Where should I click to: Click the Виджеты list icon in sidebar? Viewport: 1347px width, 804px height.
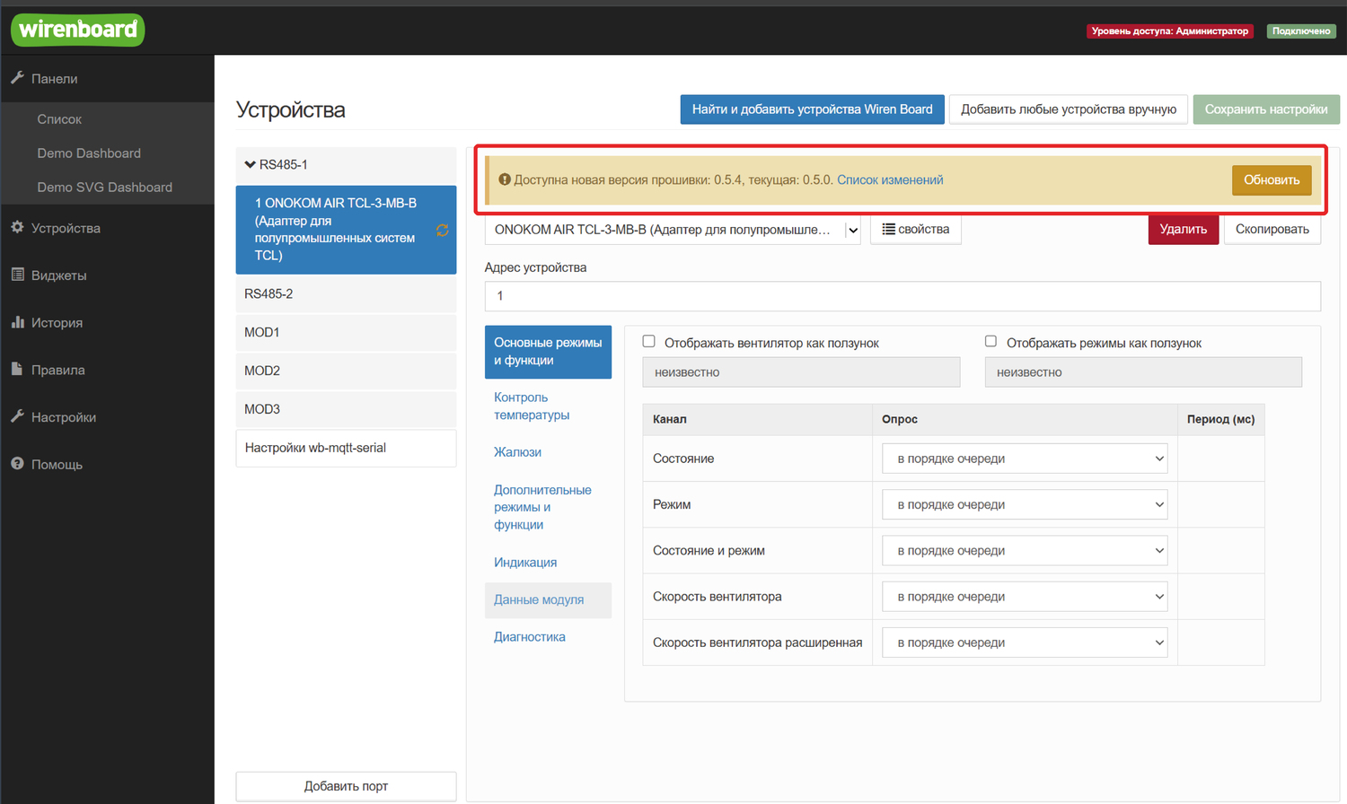(x=17, y=275)
